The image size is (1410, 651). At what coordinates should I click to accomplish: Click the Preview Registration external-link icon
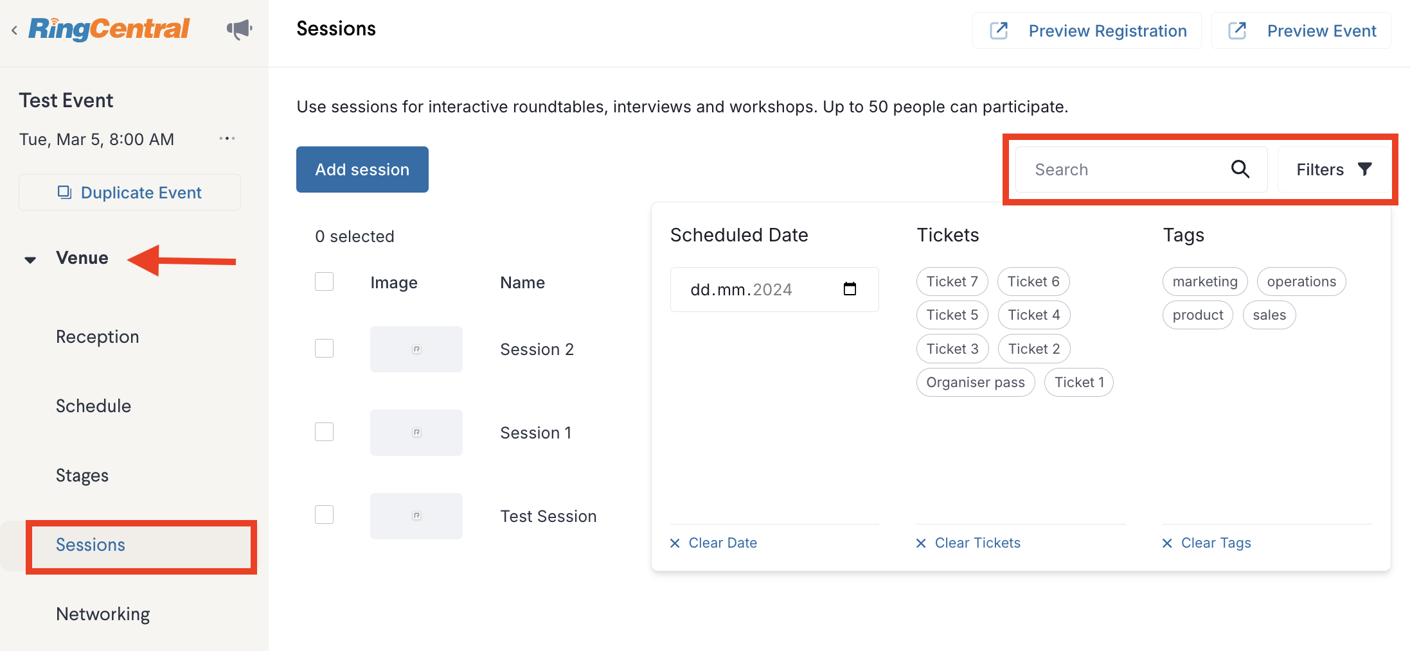(999, 30)
